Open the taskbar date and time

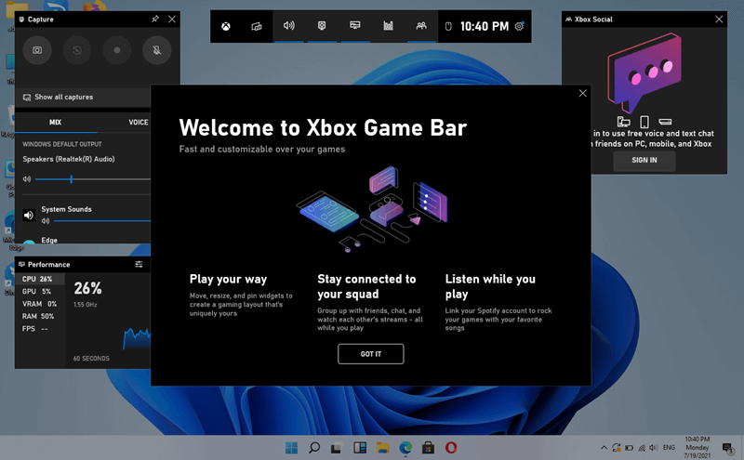pyautogui.click(x=697, y=447)
